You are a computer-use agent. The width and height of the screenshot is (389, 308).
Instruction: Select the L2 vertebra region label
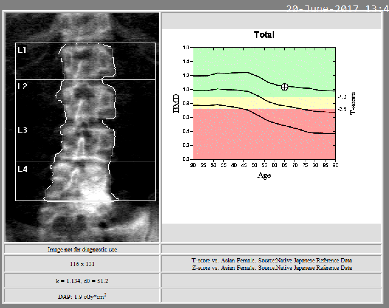pyautogui.click(x=21, y=87)
